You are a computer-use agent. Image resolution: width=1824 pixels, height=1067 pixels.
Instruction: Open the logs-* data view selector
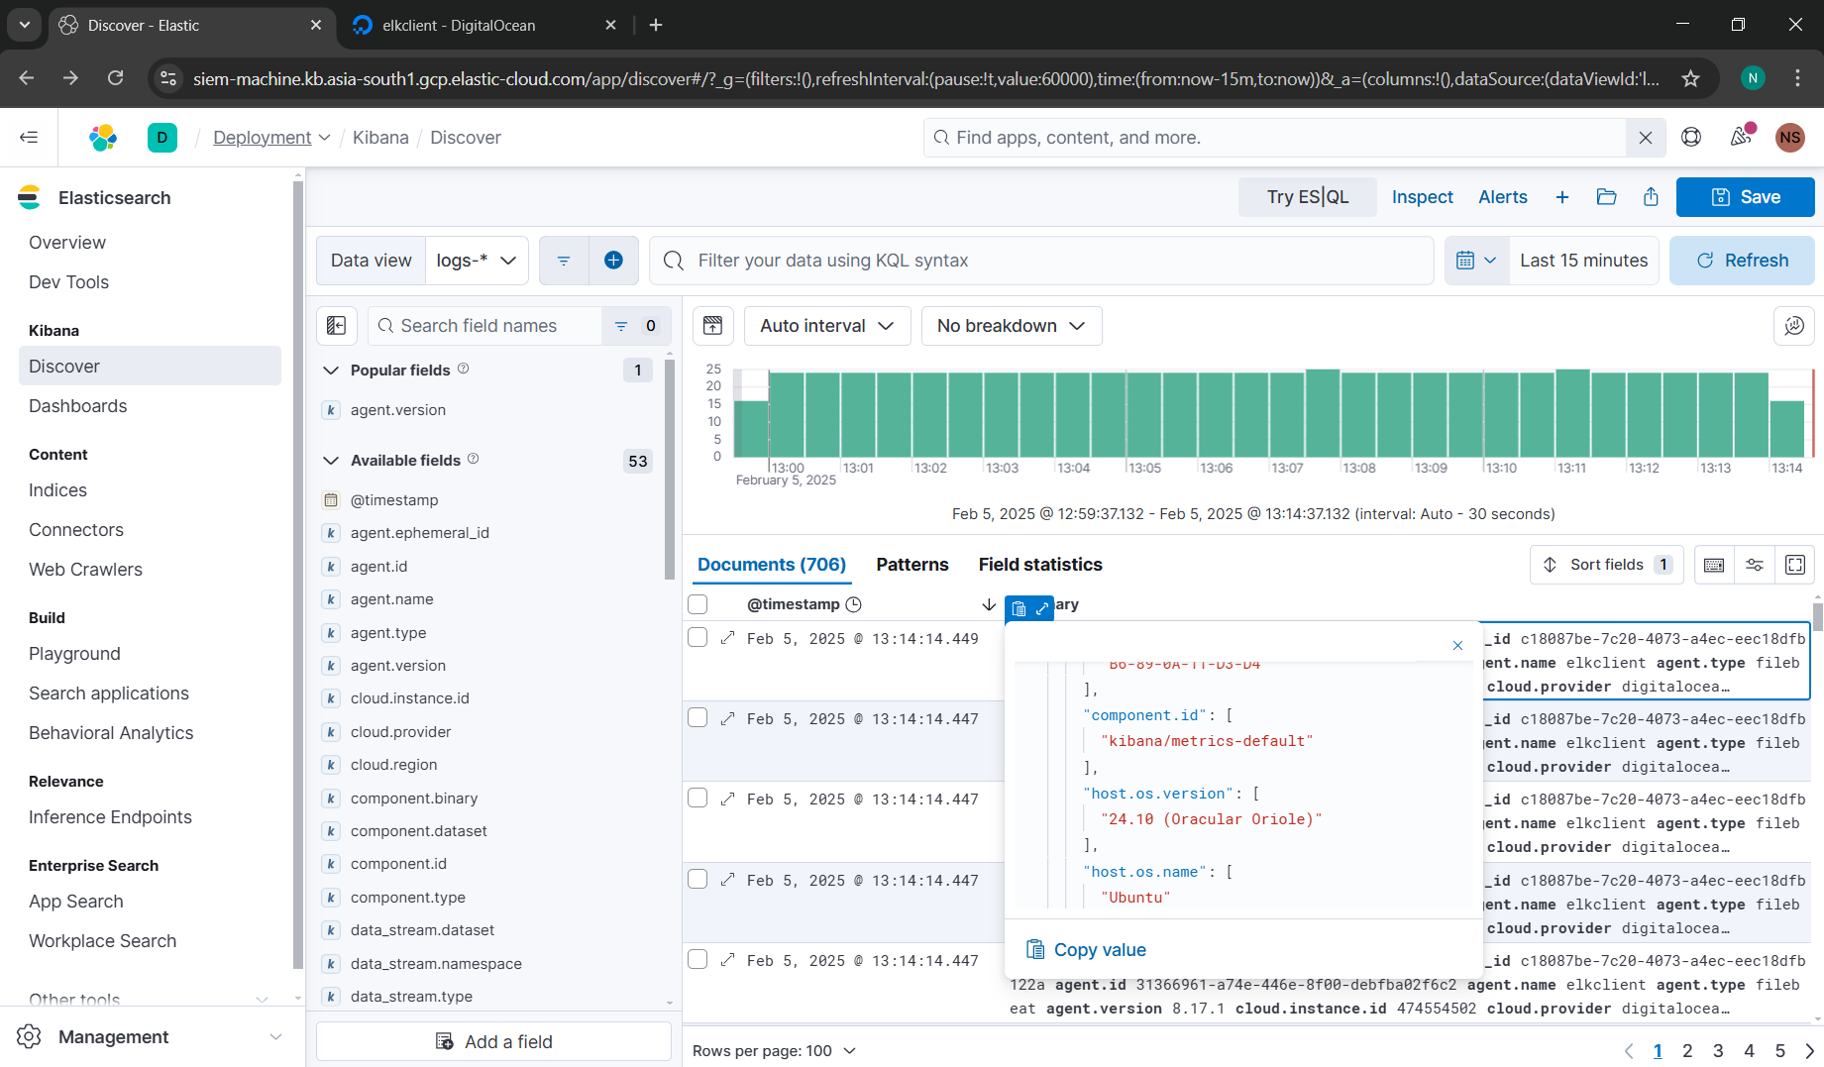[477, 261]
